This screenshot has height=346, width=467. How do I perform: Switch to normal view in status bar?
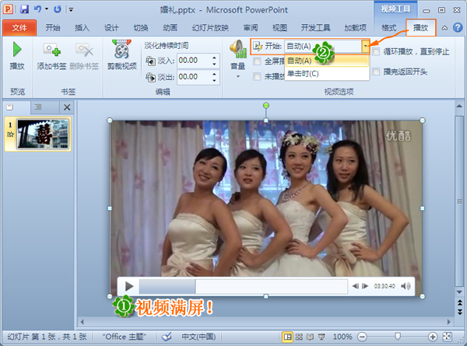287,337
